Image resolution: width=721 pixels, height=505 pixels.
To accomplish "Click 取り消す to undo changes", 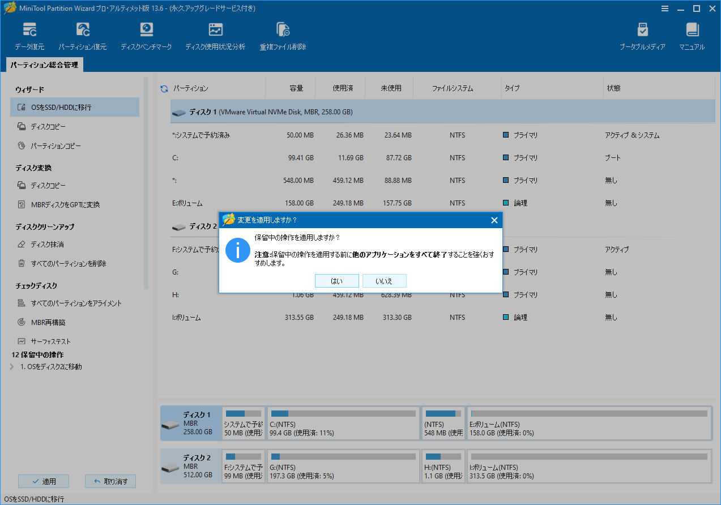I will pos(110,481).
